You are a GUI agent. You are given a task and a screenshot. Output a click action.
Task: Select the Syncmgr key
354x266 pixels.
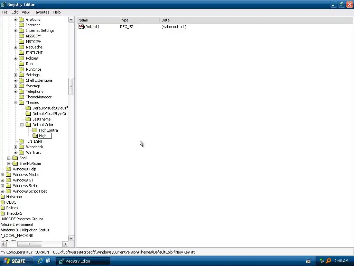coord(33,86)
